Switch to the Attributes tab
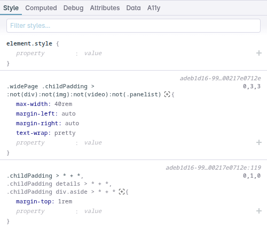Screen dimensions: 267x228 pos(105,8)
